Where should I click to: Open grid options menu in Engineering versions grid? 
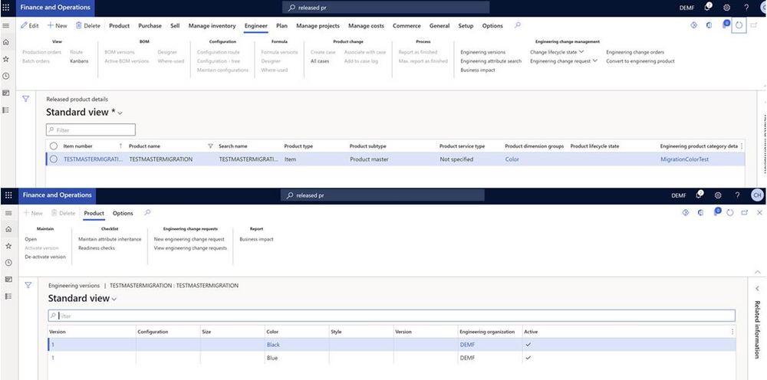point(732,332)
